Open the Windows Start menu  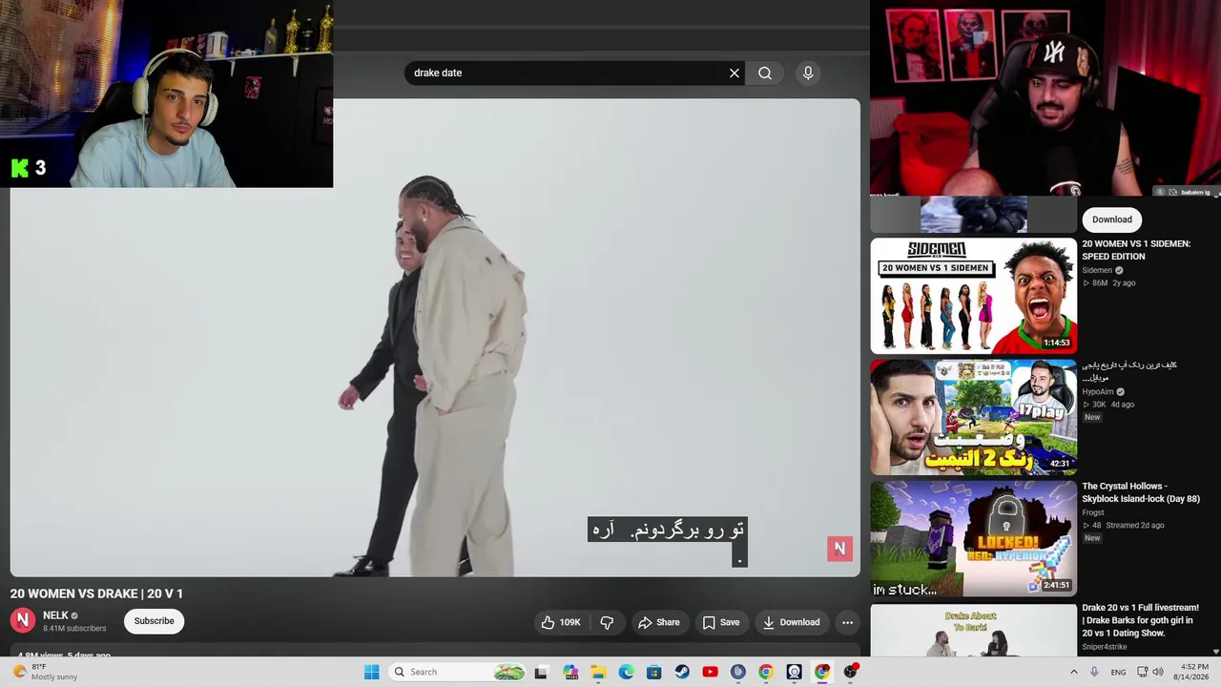point(372,672)
